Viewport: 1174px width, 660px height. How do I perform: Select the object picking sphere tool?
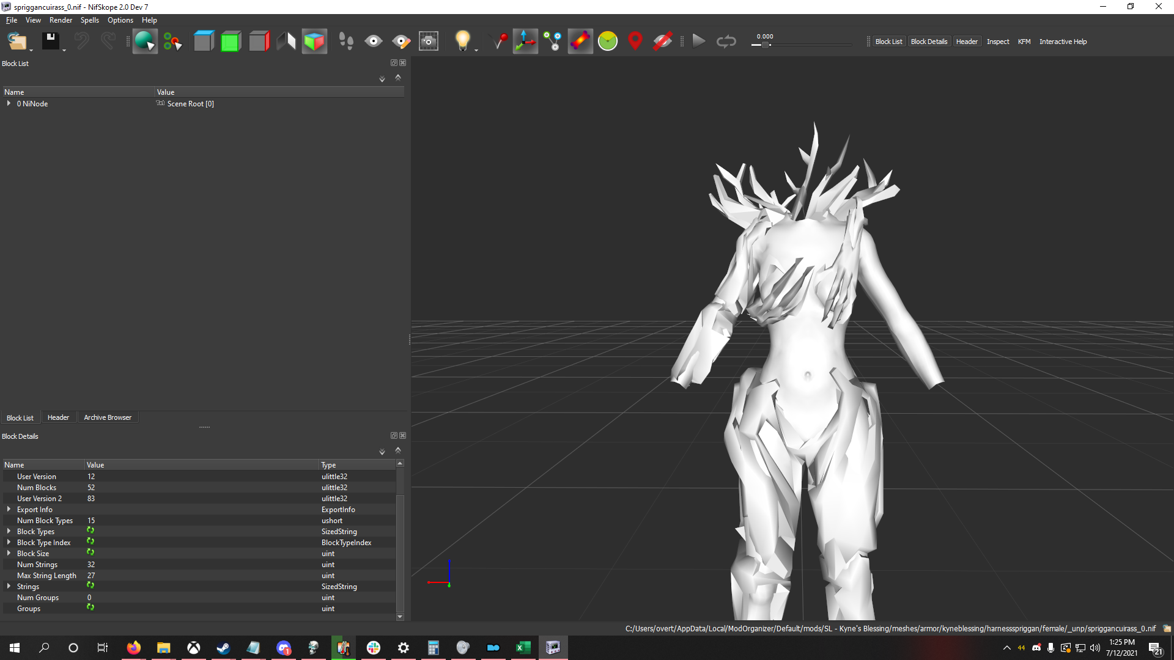point(145,42)
